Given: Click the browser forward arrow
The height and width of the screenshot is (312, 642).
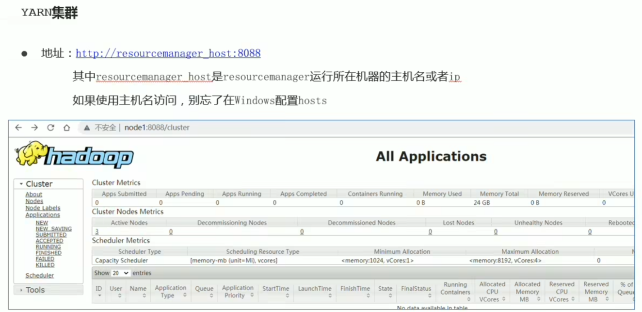Looking at the screenshot, I should (34, 128).
